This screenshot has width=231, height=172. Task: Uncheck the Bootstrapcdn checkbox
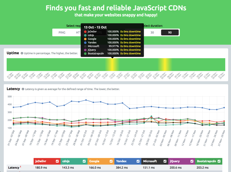219,161
